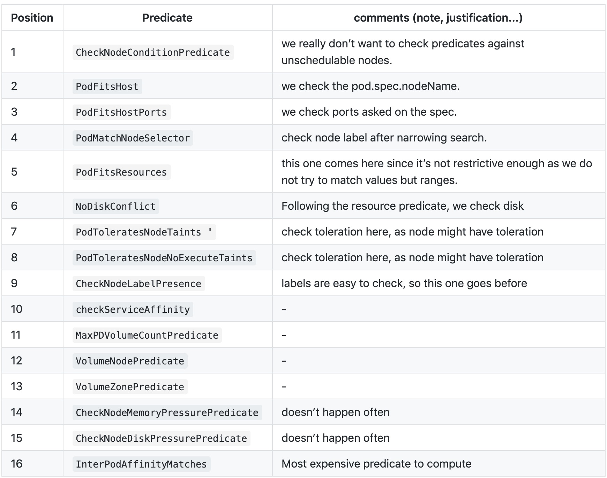
Task: Select the CheckNodeLabelPresence predicate
Action: pyautogui.click(x=138, y=284)
